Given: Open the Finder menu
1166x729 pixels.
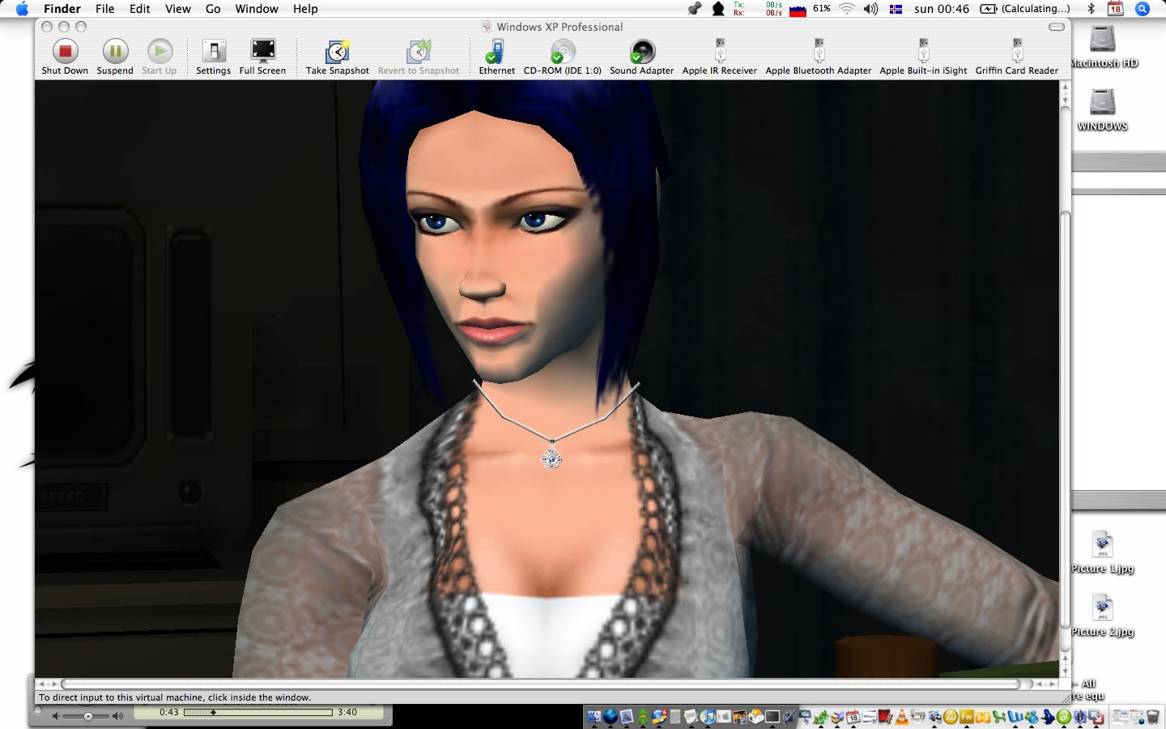Looking at the screenshot, I should [x=62, y=9].
